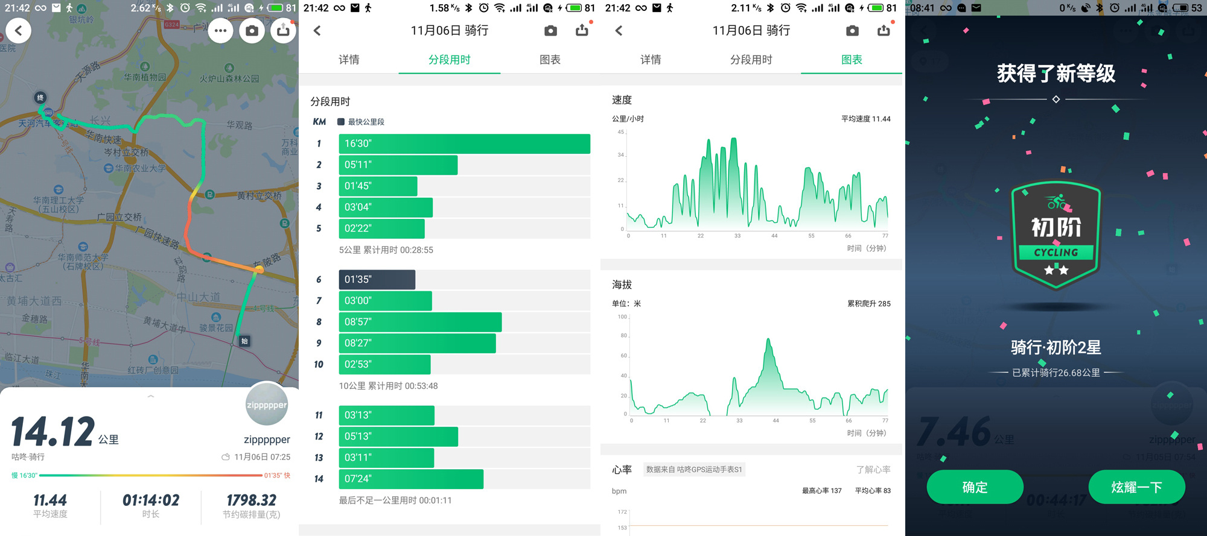Tap 平均心率 83 label
Screen dimensions: 1207x536
point(873,491)
